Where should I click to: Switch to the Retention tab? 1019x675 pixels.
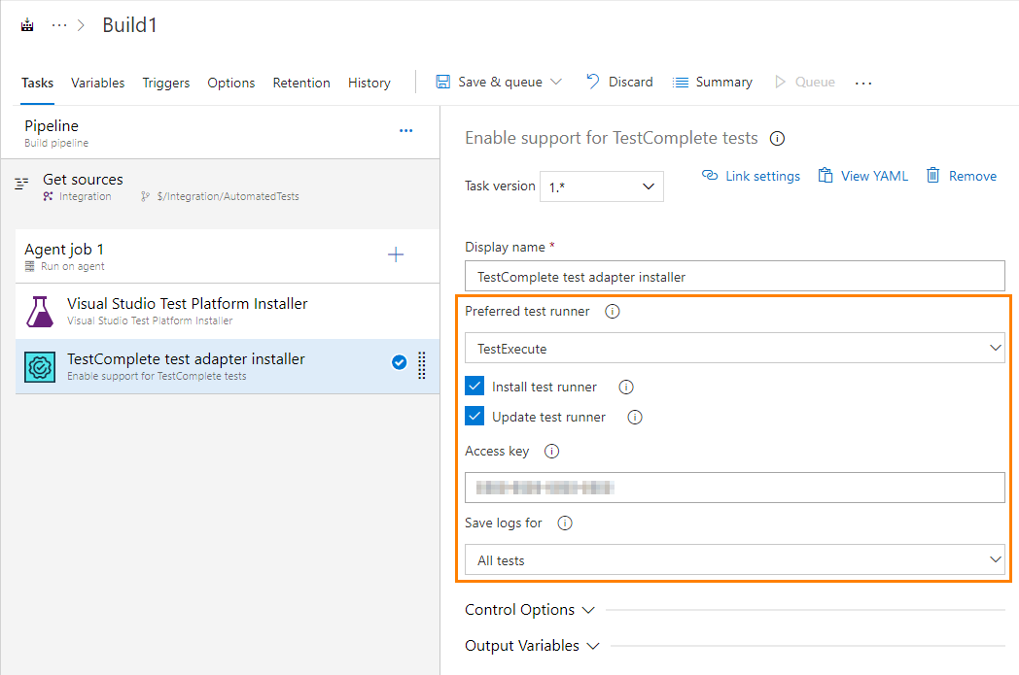pos(301,84)
